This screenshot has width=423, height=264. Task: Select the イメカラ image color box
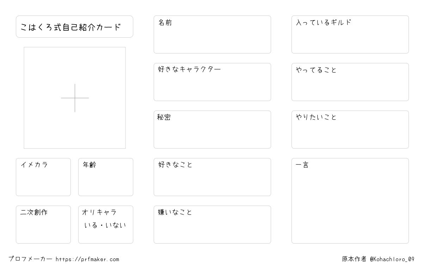tap(43, 177)
